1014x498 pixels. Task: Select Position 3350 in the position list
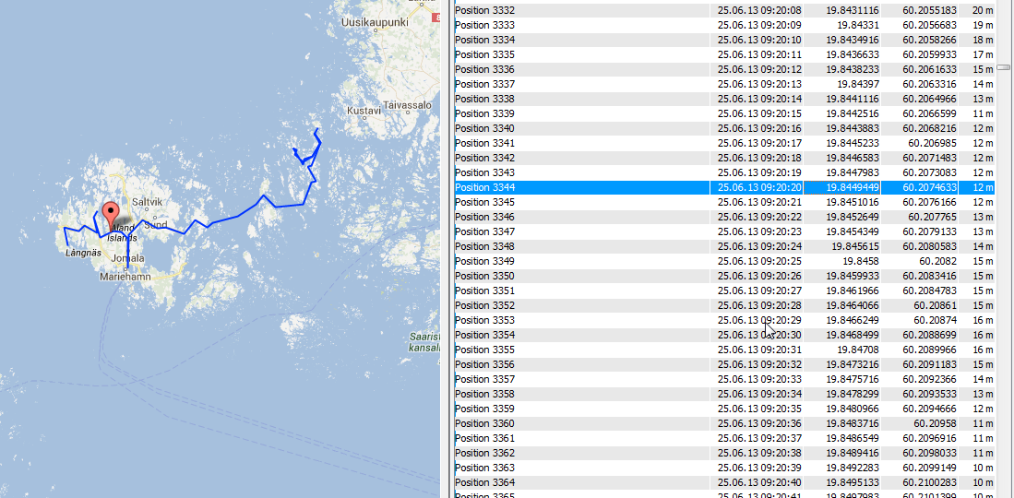[485, 276]
